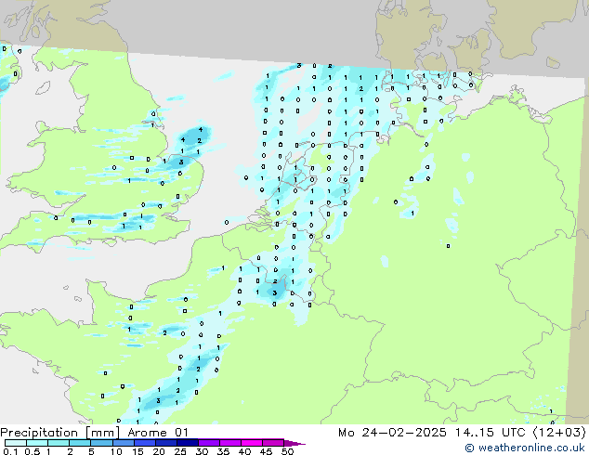Select legend swatch between 45 and 50
This screenshot has width=589, height=455.
[273, 443]
